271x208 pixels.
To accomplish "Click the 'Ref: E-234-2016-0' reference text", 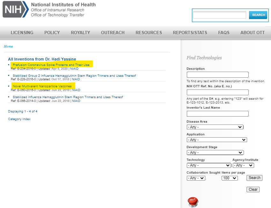I will tap(23, 69).
